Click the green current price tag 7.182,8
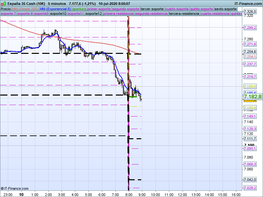This screenshot has width=263, height=197. pos(252,97)
